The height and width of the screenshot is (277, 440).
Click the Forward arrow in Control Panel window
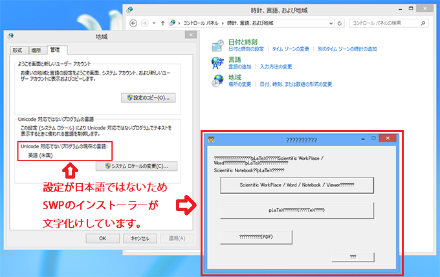(144, 23)
